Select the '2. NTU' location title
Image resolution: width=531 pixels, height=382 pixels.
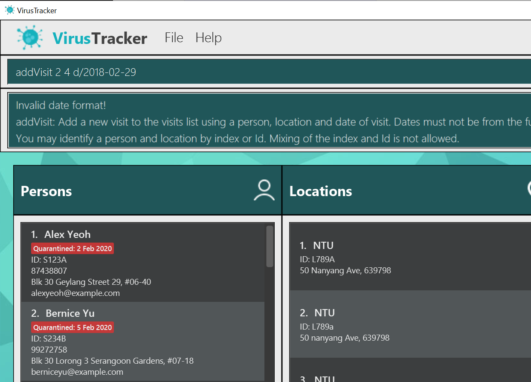[x=317, y=313]
